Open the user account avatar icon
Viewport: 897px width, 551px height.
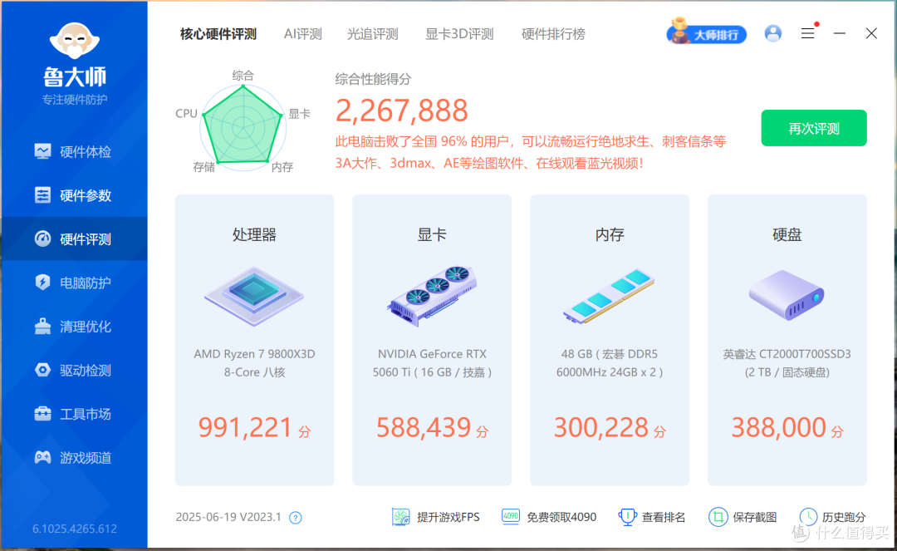pos(773,33)
